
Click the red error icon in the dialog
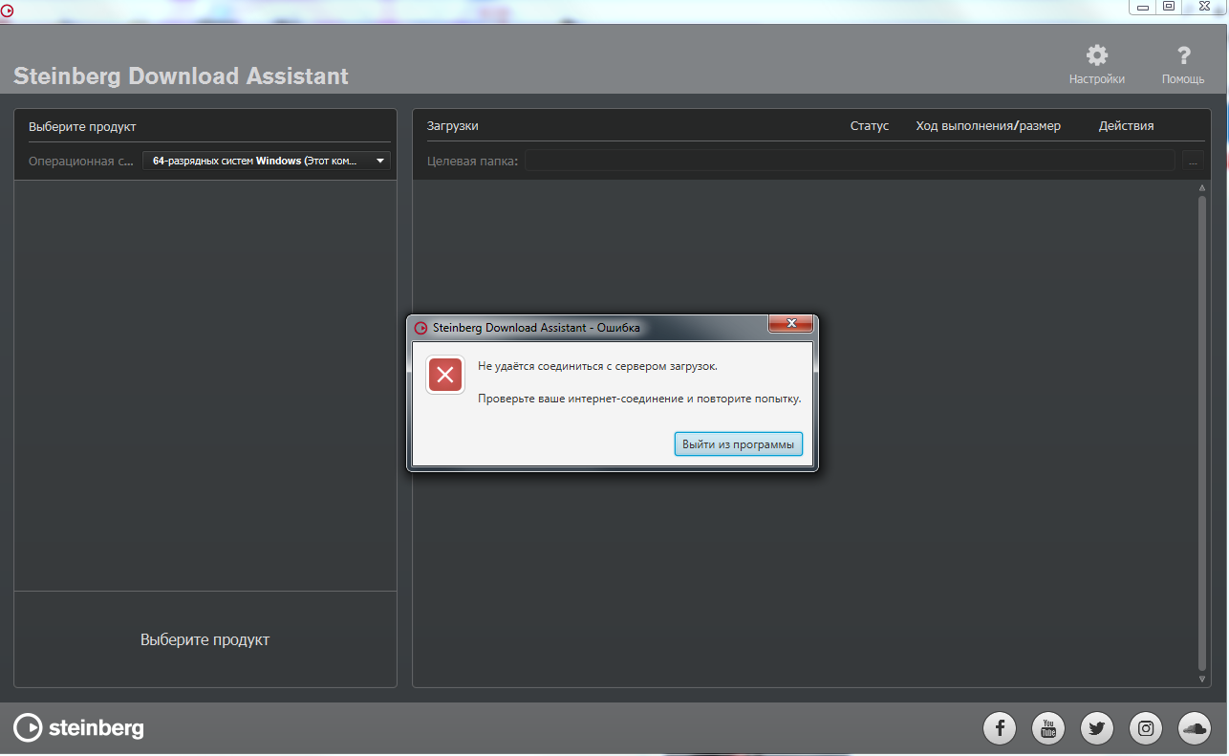click(x=444, y=375)
